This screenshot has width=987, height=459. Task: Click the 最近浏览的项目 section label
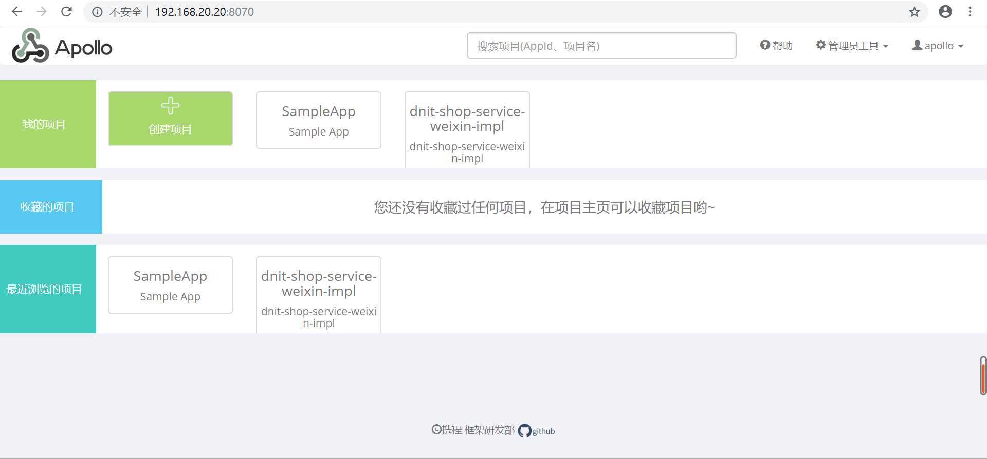point(44,289)
